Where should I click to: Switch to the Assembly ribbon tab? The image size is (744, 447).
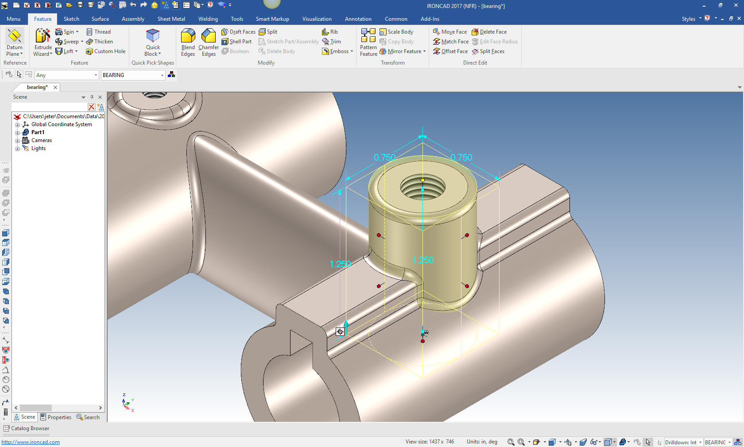133,19
